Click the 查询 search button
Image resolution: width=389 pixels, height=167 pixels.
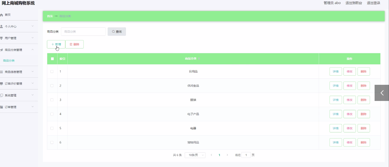coord(117,32)
